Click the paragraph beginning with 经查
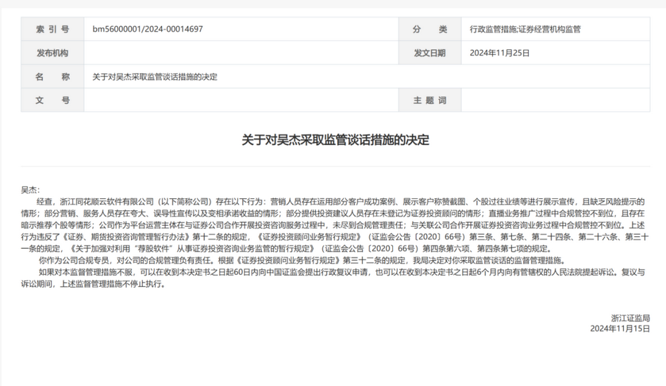Screen dimensions: 666x386 point(333,224)
